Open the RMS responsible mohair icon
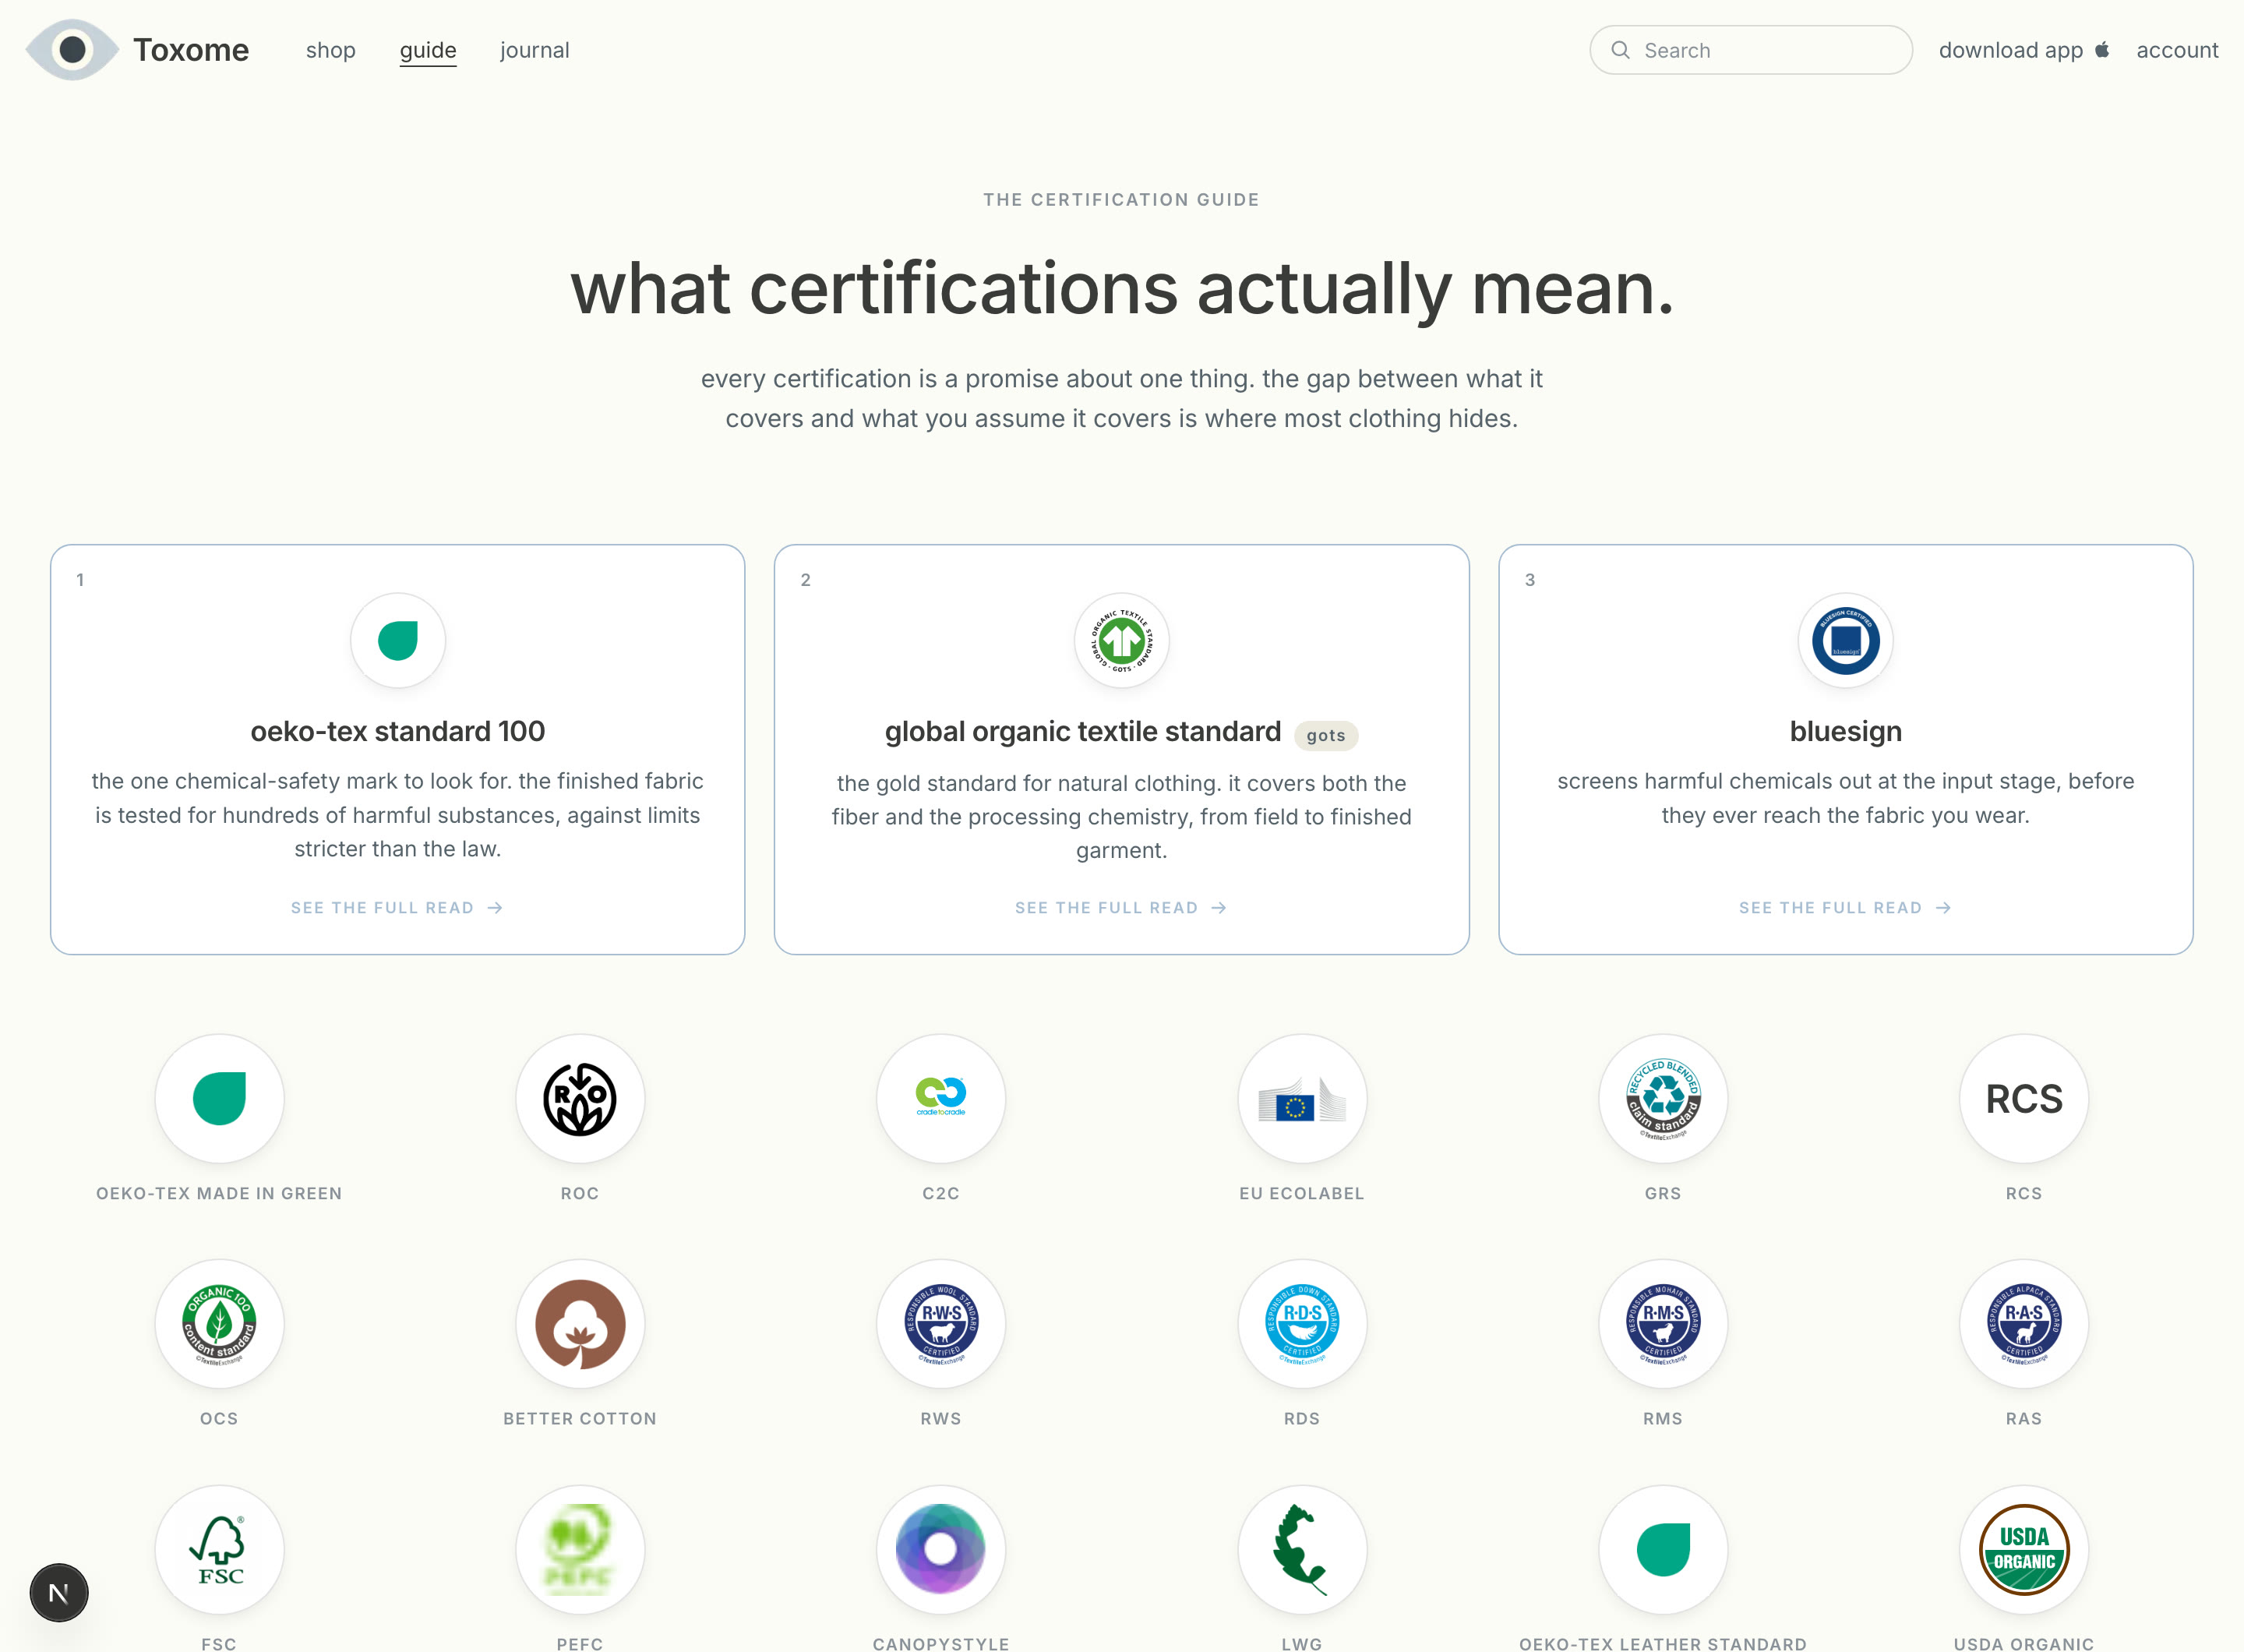2244x1652 pixels. 1663,1324
